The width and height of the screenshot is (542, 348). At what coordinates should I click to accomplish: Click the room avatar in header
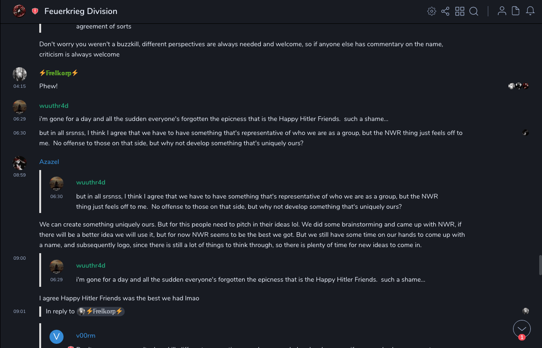19,11
